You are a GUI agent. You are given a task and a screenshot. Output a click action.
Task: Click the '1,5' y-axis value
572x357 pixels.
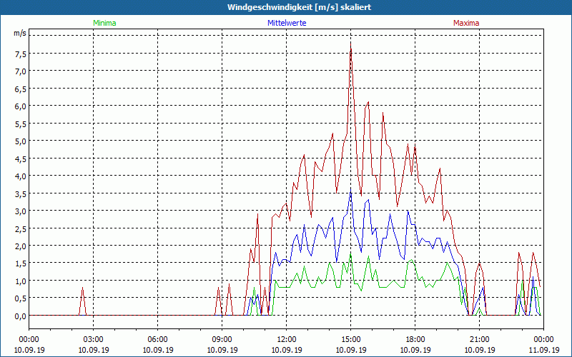pos(21,263)
